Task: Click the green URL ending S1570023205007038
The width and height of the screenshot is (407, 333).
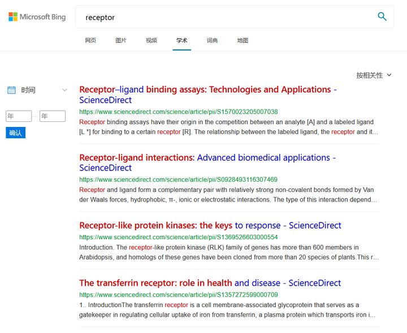Action: click(178, 112)
